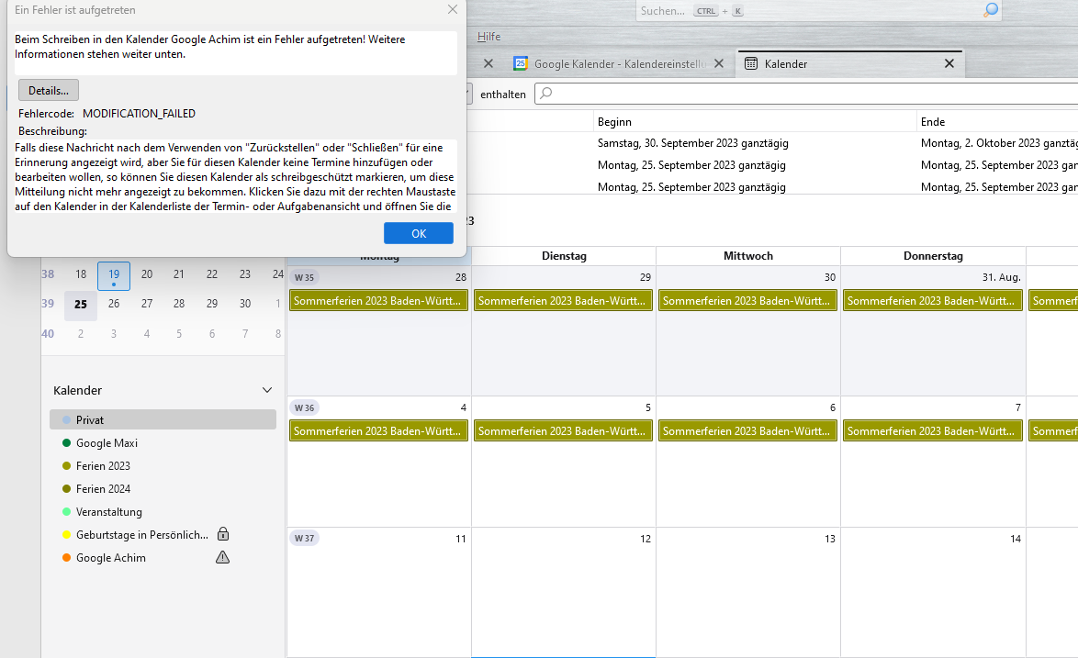Click week number 39 in mini calendar
This screenshot has height=658, width=1078.
(48, 304)
